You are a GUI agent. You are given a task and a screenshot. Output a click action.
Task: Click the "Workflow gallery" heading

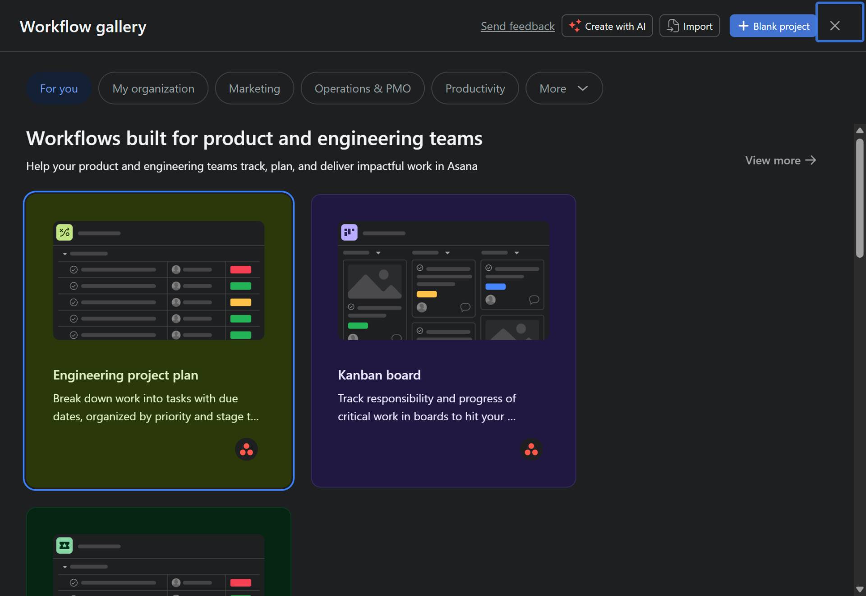point(83,27)
